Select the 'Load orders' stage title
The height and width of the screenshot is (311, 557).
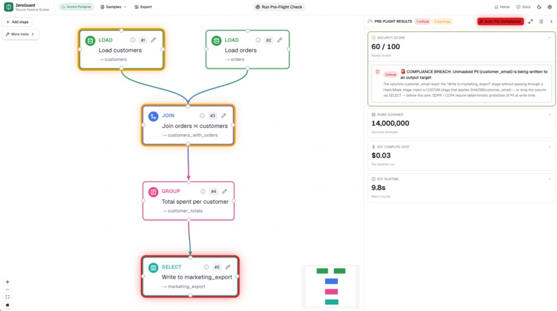point(240,50)
